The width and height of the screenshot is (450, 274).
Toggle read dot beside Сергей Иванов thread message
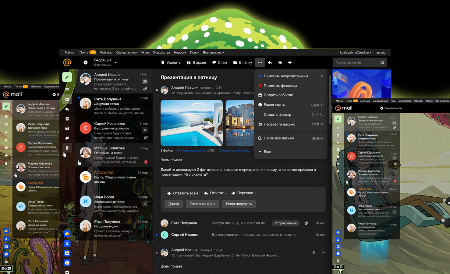point(157,235)
